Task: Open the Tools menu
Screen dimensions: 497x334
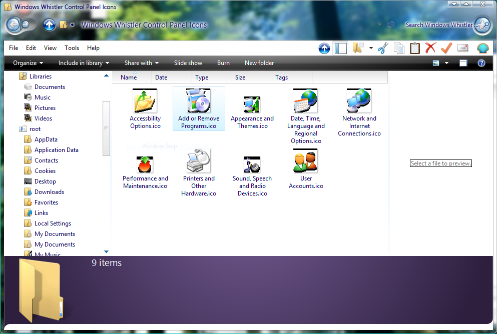Action: [x=72, y=47]
